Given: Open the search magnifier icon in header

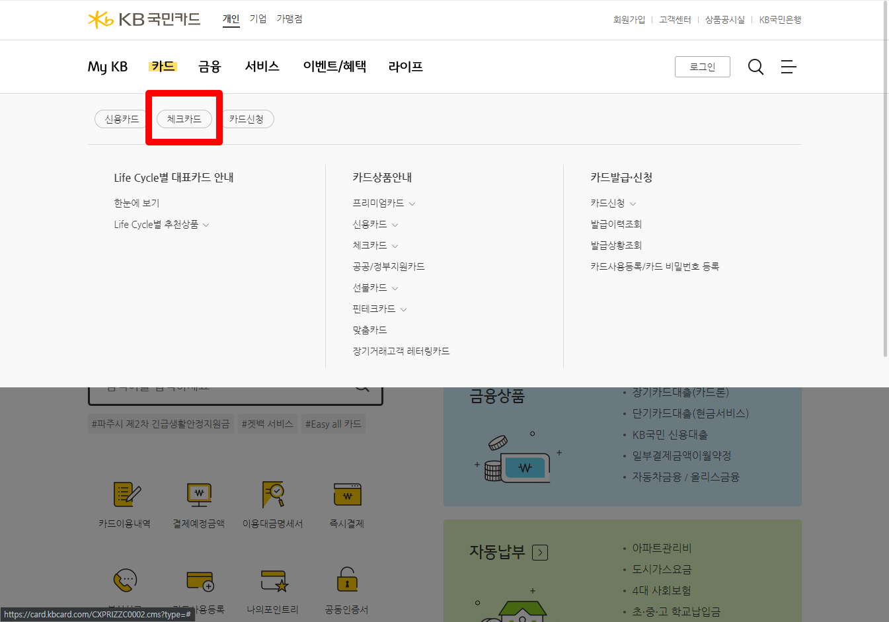Looking at the screenshot, I should pyautogui.click(x=755, y=67).
